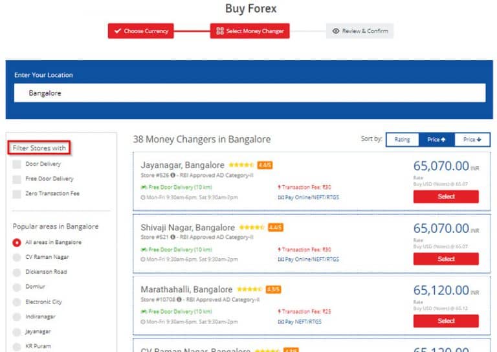Screen dimensions: 497x352
Task: Click the 4.3/5 rating badge for Marathahalli
Action: coord(273,290)
